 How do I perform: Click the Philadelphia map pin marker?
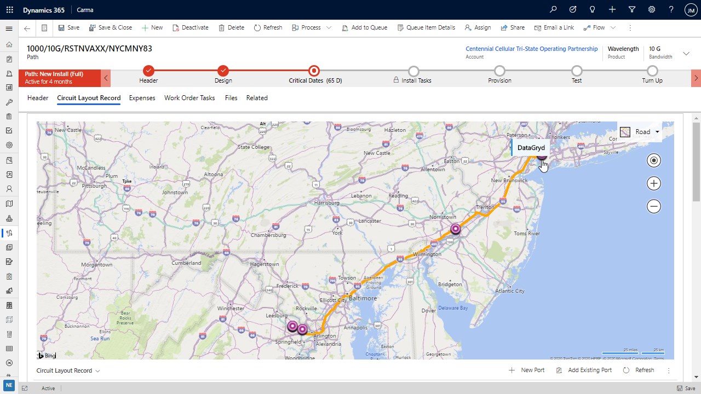tap(456, 230)
